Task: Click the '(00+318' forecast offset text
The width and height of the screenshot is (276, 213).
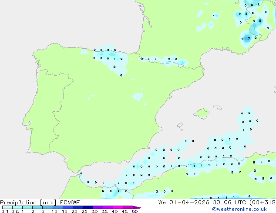Action: pyautogui.click(x=263, y=203)
